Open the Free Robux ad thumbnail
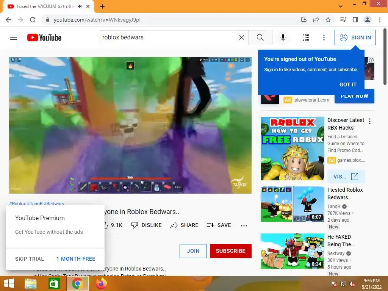 pyautogui.click(x=293, y=149)
